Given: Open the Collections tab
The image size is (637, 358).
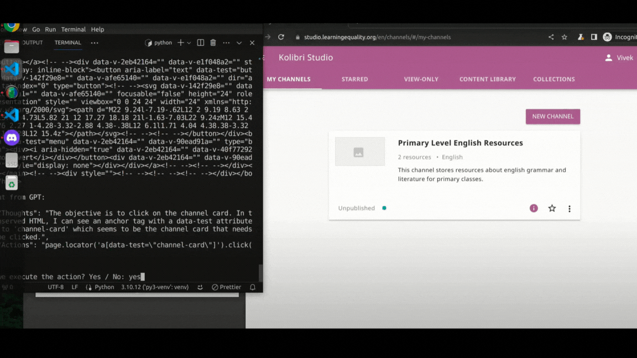Looking at the screenshot, I should point(554,79).
